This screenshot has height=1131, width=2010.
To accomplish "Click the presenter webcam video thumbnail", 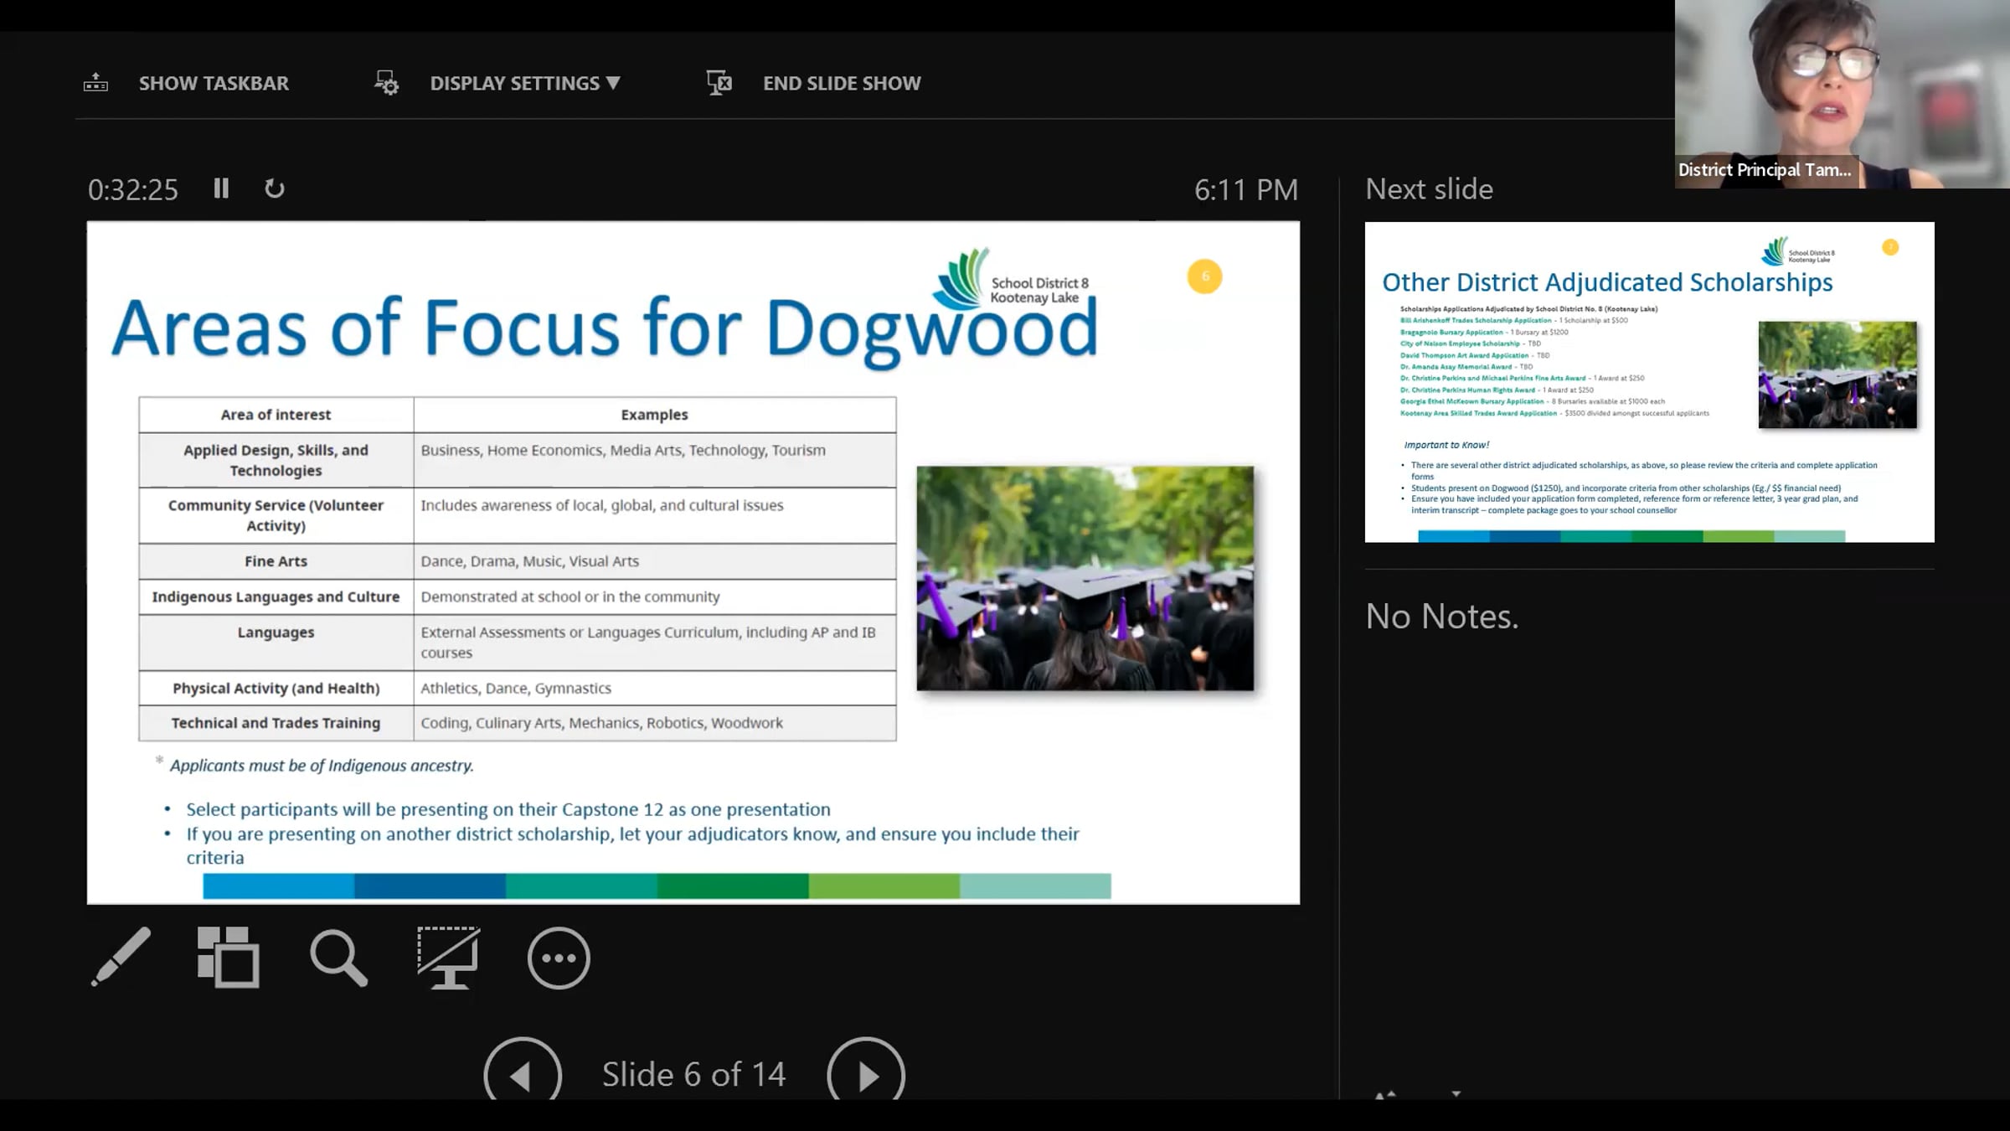I will (1842, 94).
